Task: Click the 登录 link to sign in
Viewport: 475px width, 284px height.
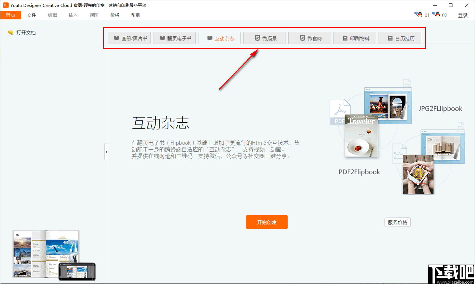Action: pyautogui.click(x=463, y=15)
